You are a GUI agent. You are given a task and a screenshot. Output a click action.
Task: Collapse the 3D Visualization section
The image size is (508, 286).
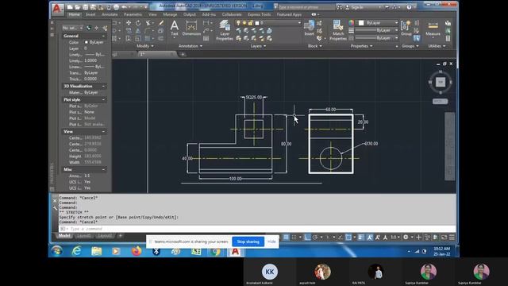tap(103, 87)
